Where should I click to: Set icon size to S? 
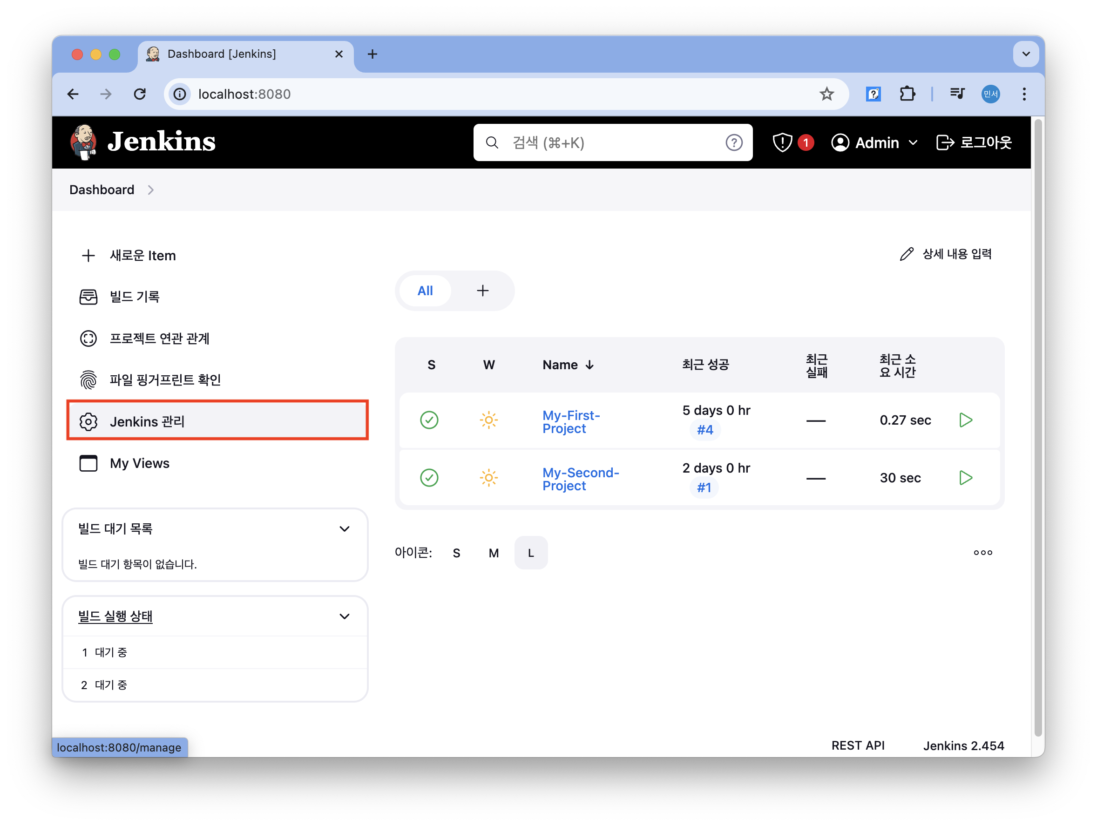pyautogui.click(x=456, y=553)
